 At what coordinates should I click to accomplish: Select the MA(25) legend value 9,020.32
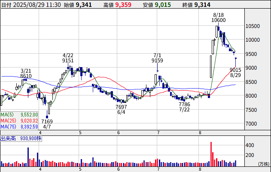tap(29, 120)
